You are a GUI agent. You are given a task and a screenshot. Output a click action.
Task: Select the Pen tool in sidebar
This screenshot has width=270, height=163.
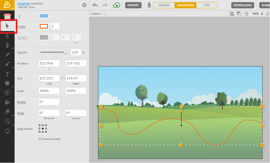7,45
